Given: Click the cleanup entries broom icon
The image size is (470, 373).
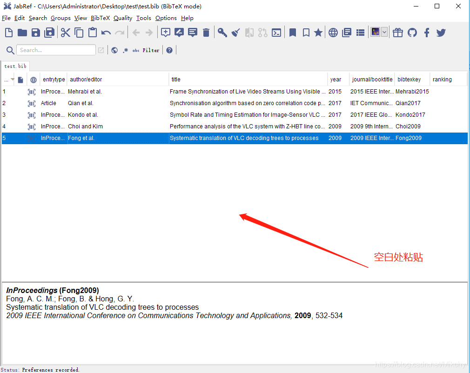Looking at the screenshot, I should (235, 33).
